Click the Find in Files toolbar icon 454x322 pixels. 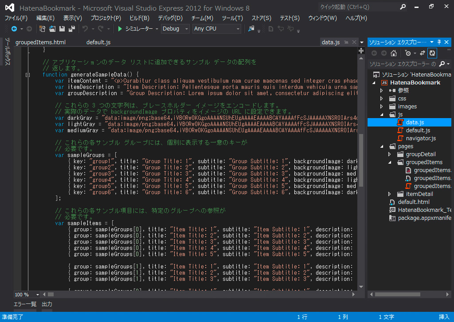[251, 29]
